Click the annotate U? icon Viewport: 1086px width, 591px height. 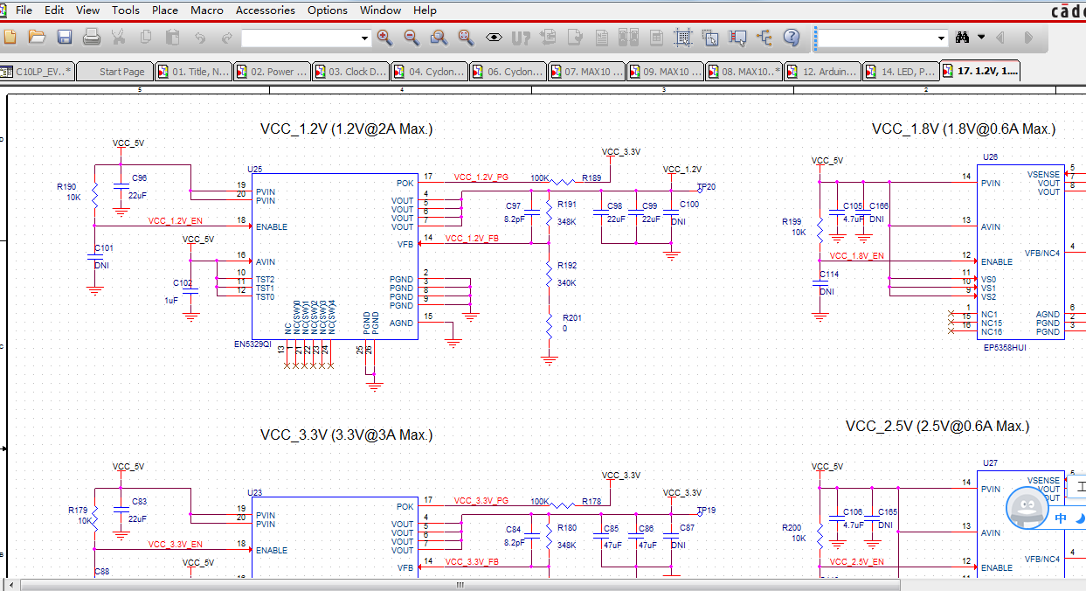click(521, 38)
